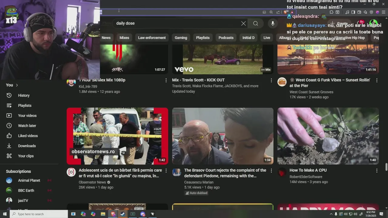Select the Mixes filter chip

(124, 38)
